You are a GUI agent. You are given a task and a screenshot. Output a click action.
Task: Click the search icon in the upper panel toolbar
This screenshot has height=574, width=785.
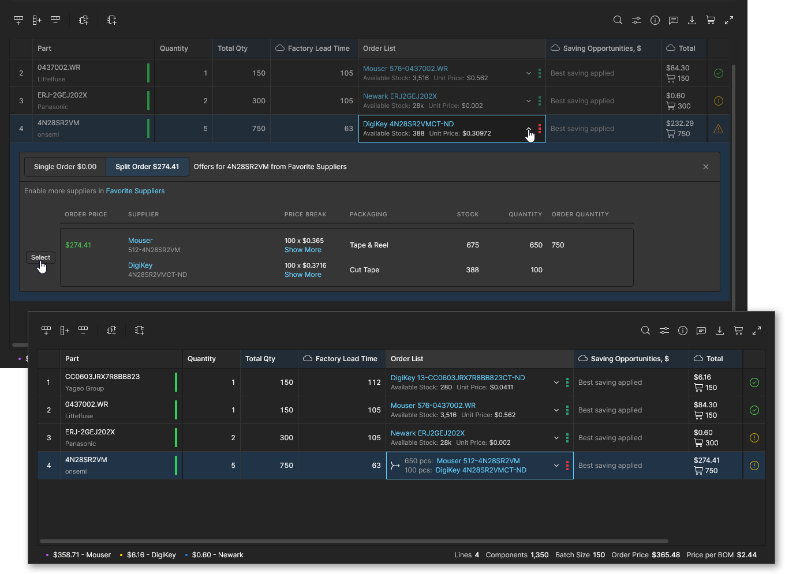tap(618, 20)
